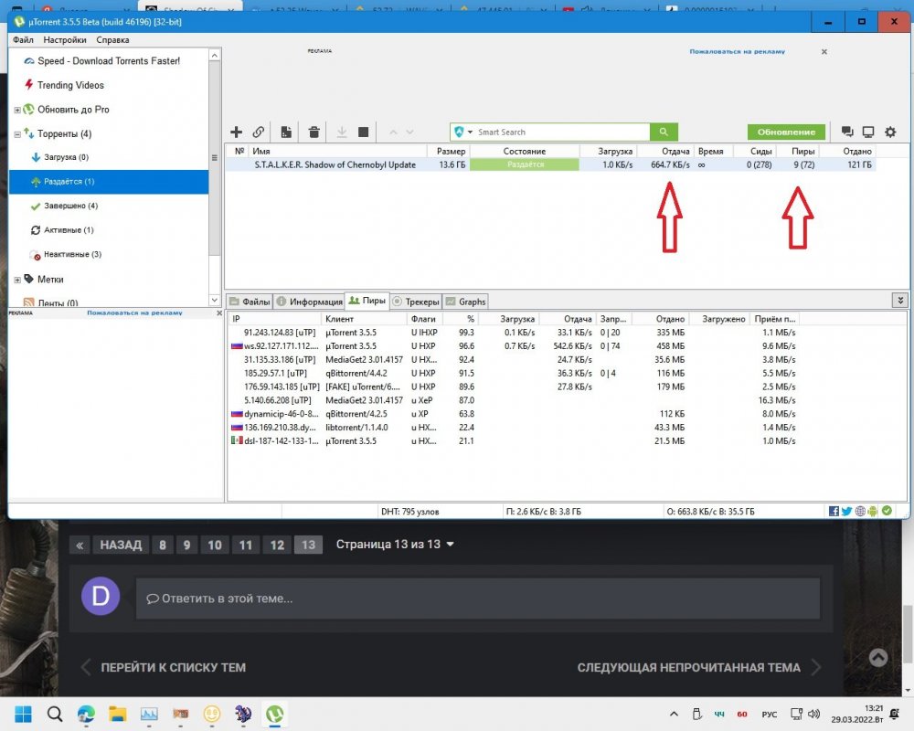
Task: Click the chat bubbles icon in toolbar
Action: (x=846, y=132)
